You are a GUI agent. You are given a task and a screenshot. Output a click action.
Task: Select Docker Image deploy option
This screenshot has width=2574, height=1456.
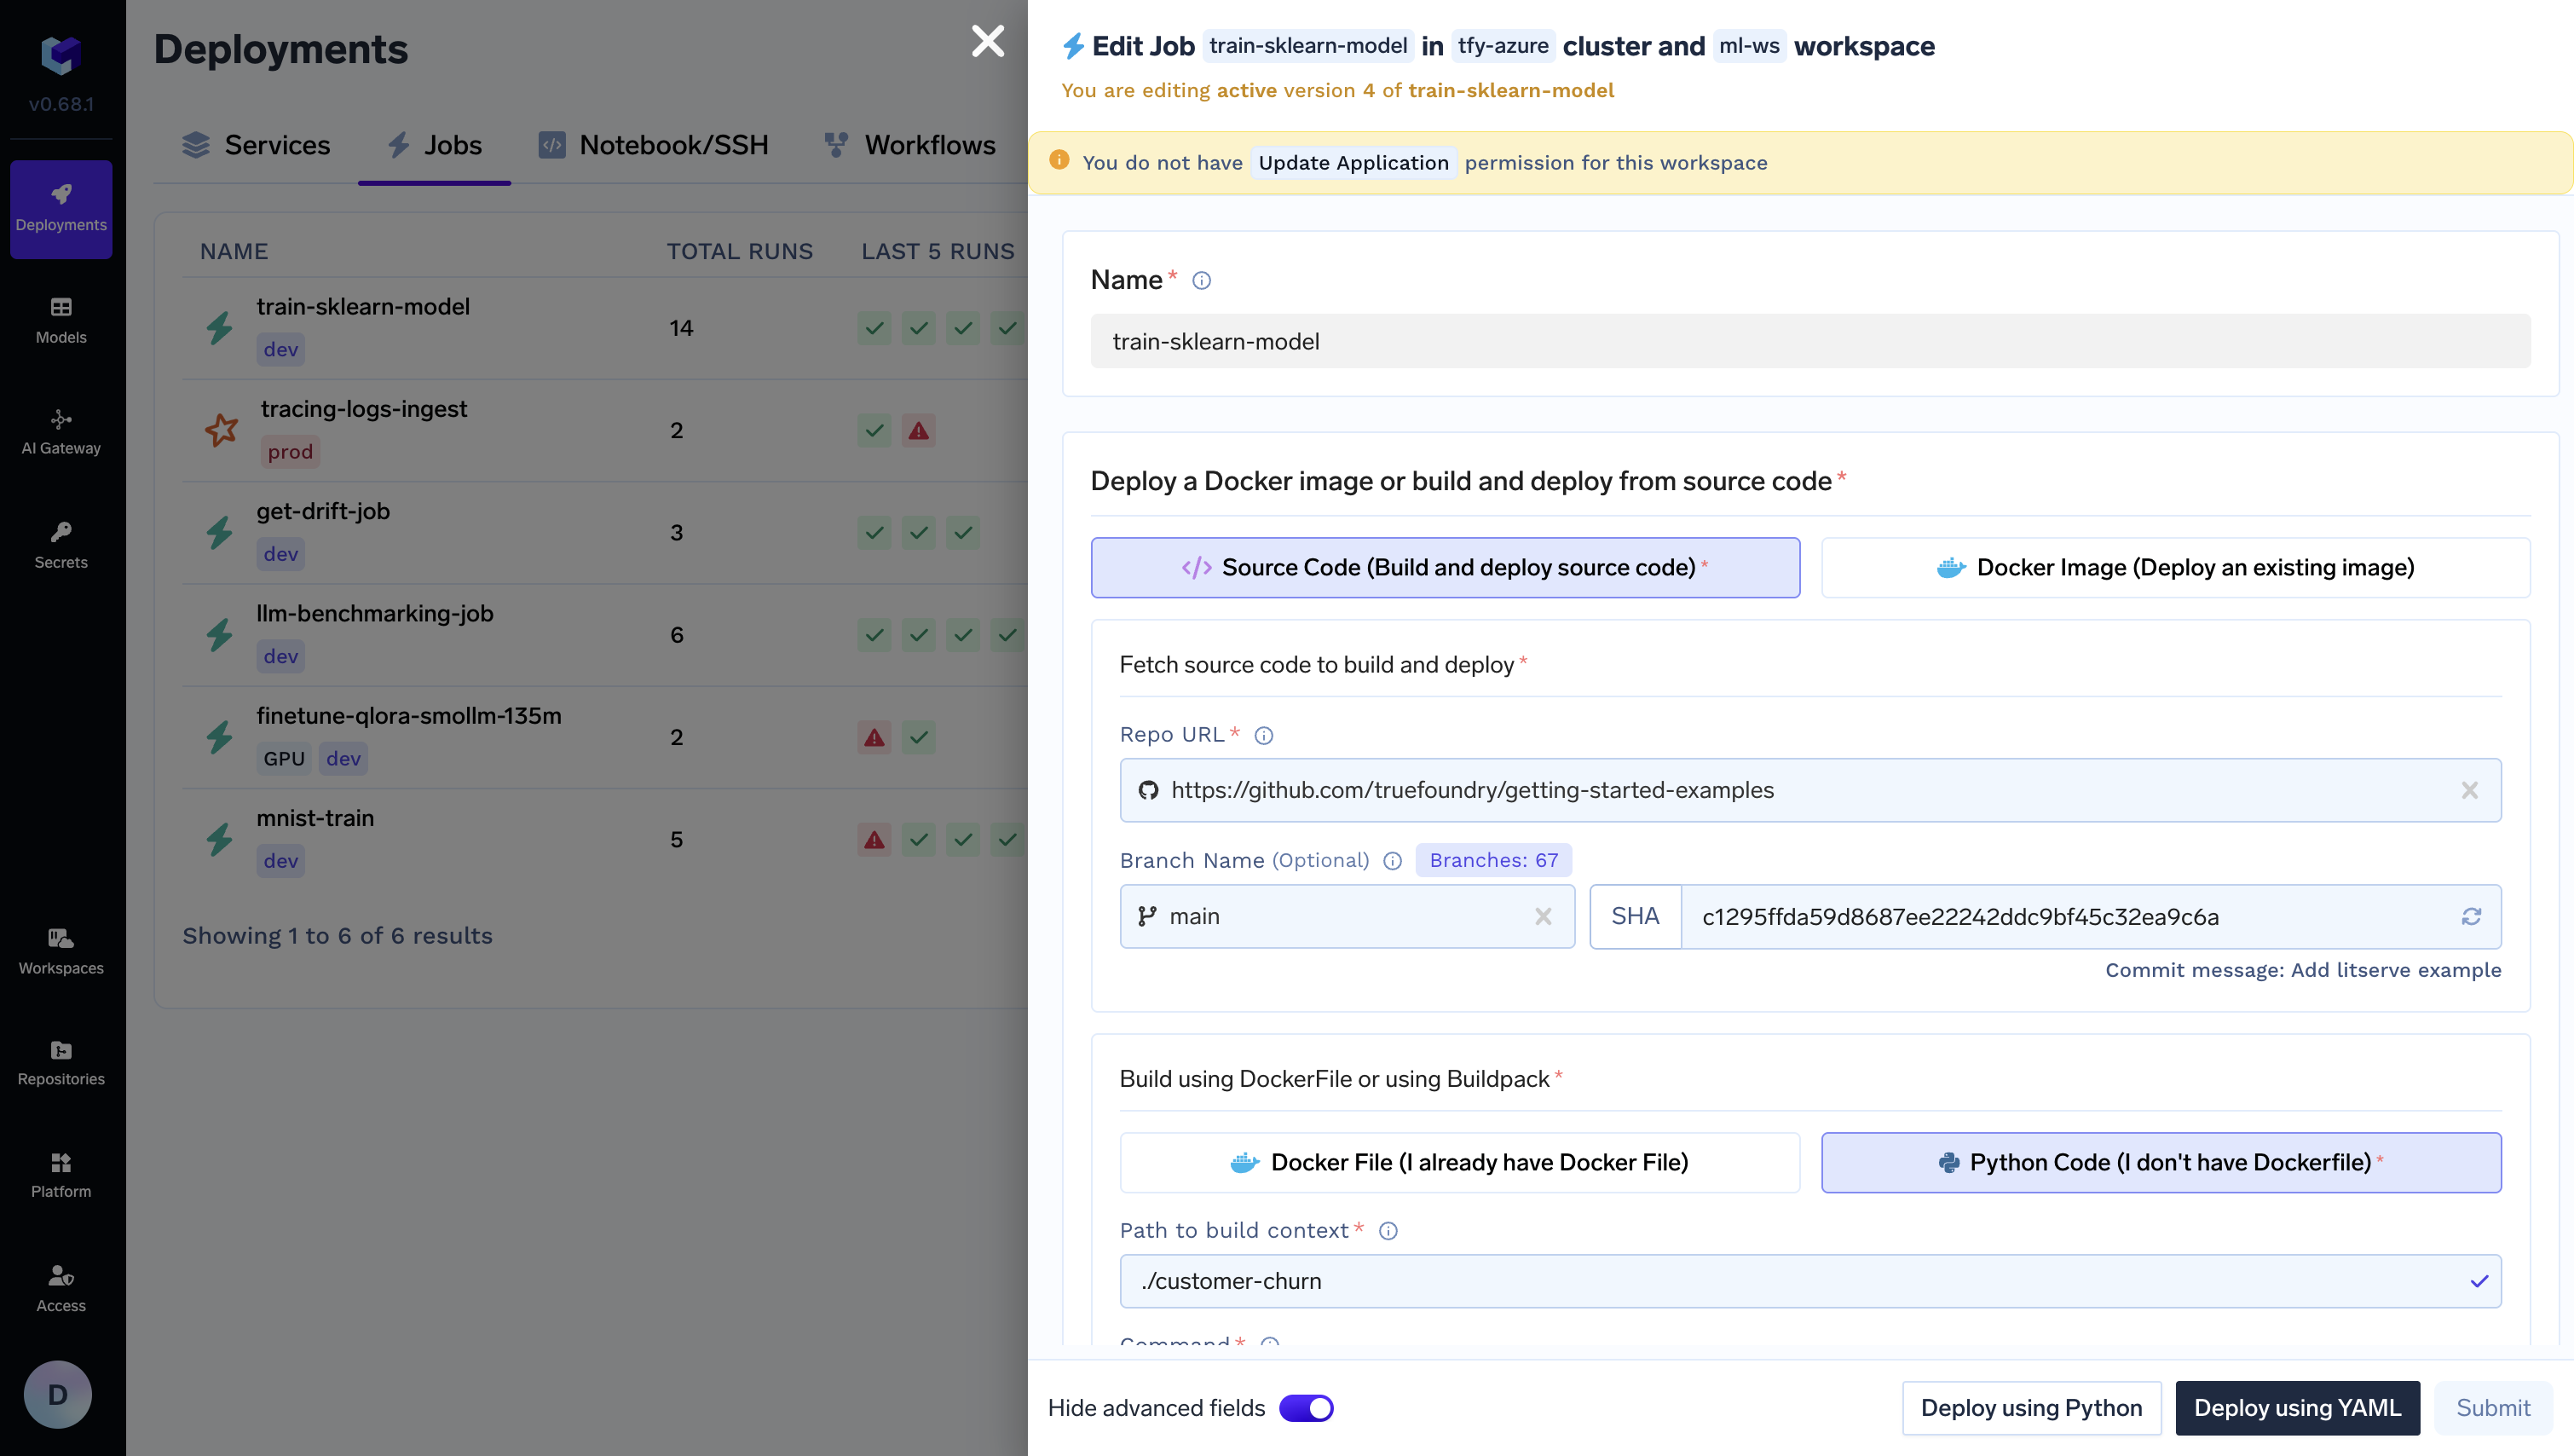point(2175,568)
